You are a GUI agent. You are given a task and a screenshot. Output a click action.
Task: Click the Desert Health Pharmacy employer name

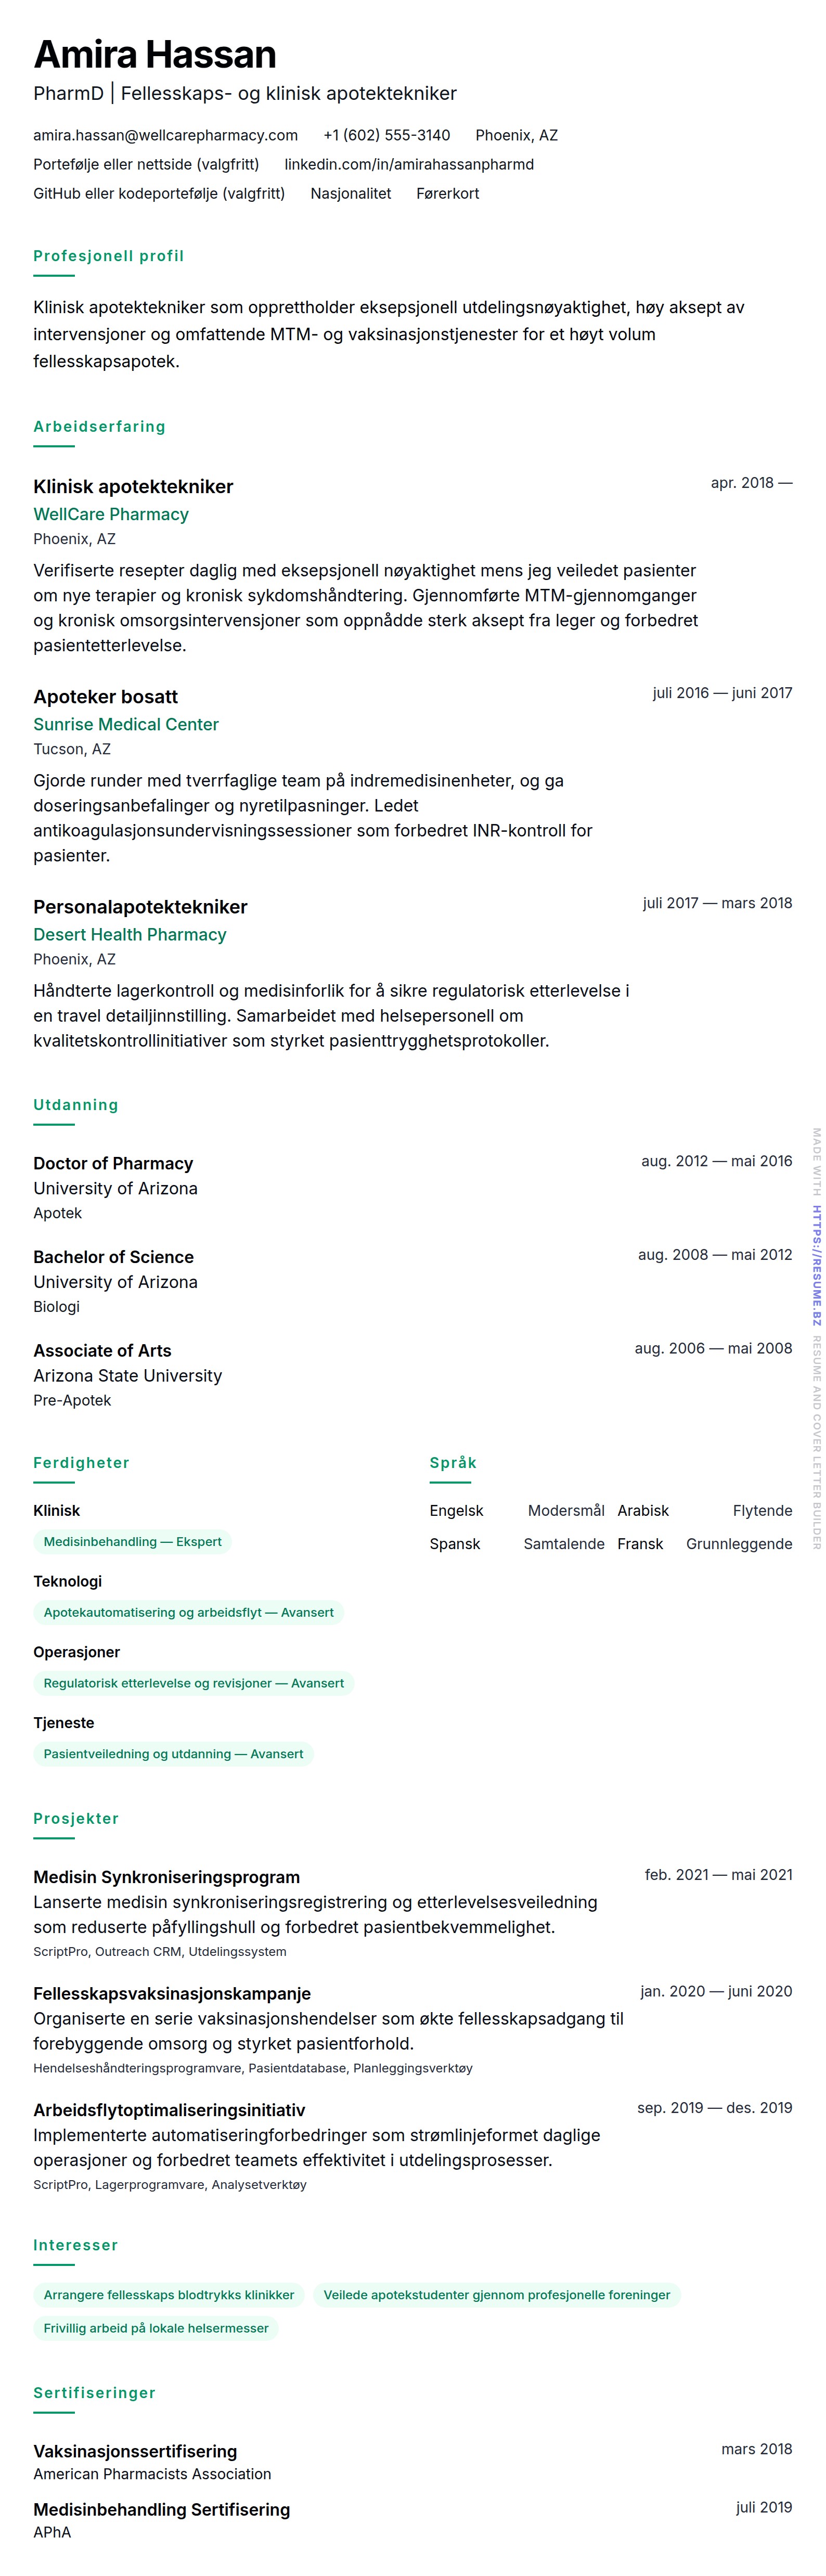tap(130, 934)
